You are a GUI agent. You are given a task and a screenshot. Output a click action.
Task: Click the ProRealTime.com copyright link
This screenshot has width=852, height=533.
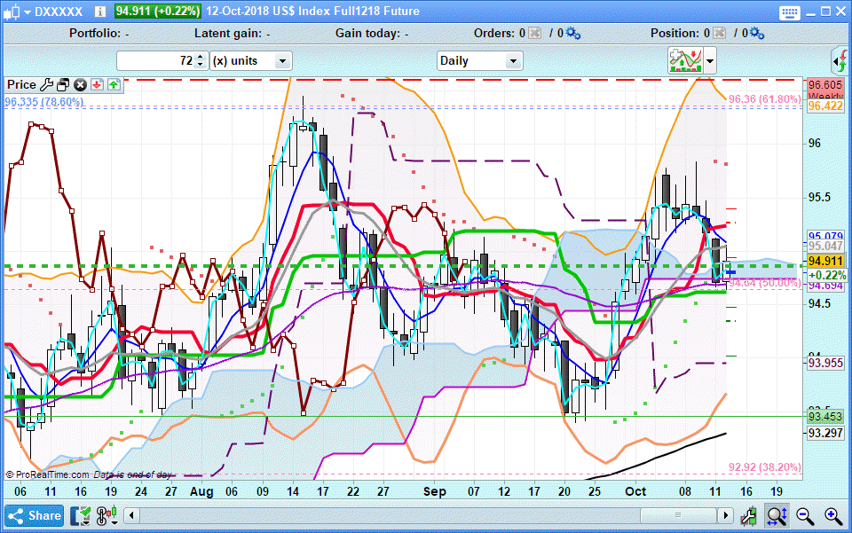47,475
